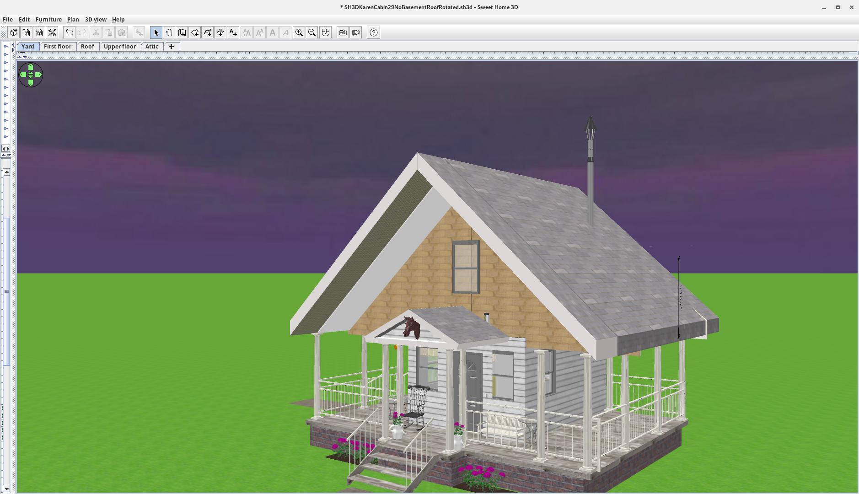Click the 3D navigation up arrow
The width and height of the screenshot is (859, 494).
31,67
